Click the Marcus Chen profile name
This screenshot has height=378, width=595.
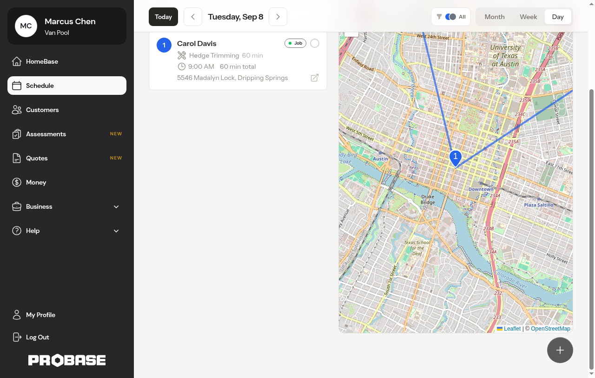(70, 21)
